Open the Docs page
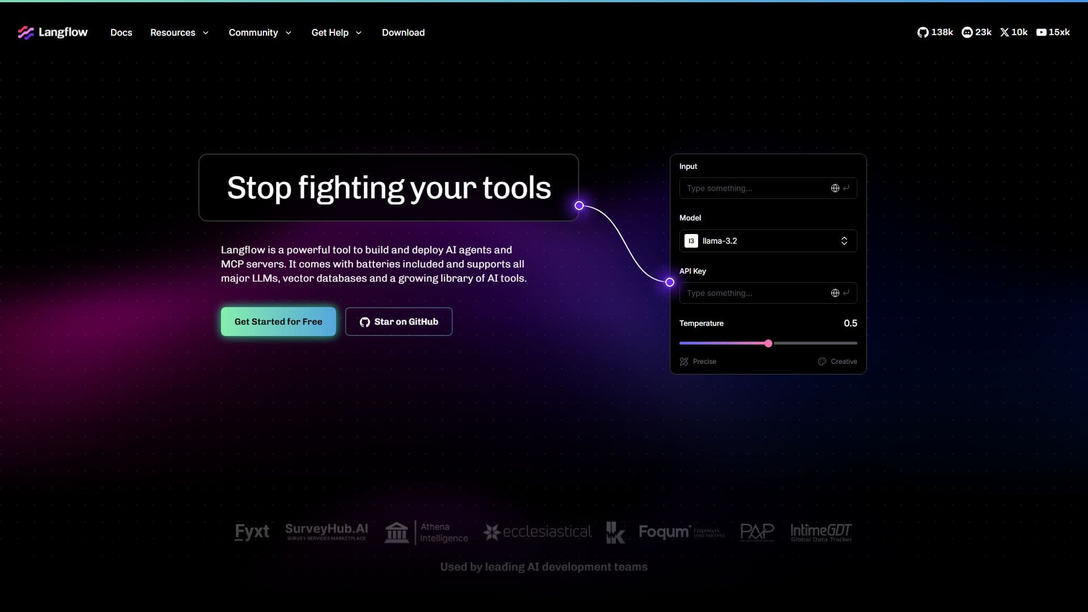Image resolution: width=1088 pixels, height=612 pixels. pos(121,32)
